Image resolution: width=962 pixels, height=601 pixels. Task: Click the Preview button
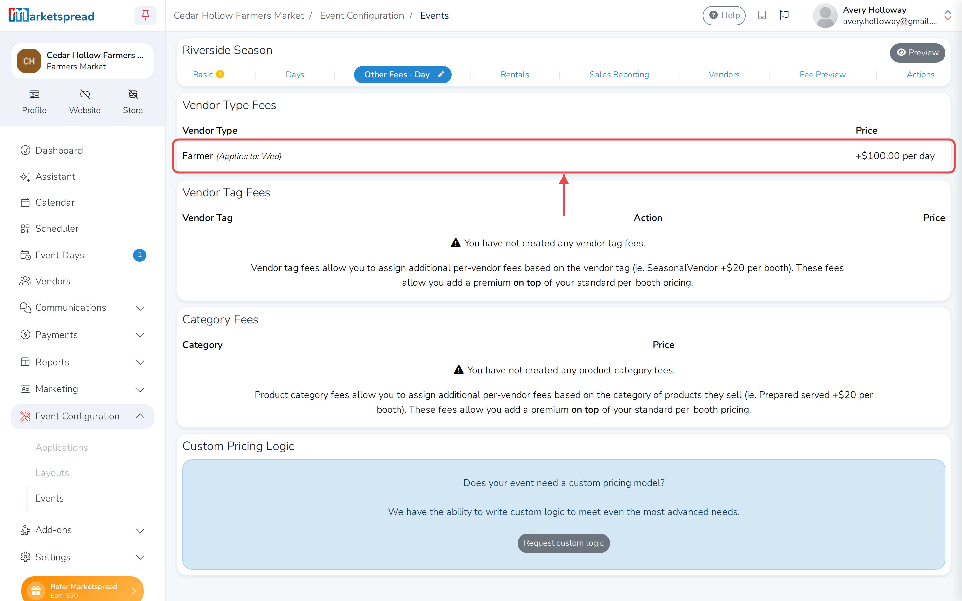917,53
